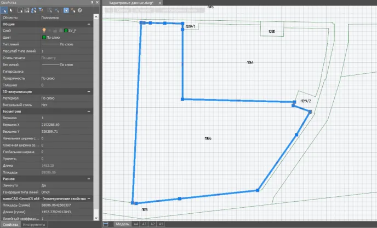Image resolution: width=377 pixels, height=228 pixels.
Task: Click the arrow cursor icon in properties toolbar
Action: pos(11,10)
